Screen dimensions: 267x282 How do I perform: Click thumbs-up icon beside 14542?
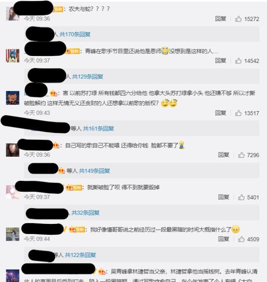(x=238, y=61)
